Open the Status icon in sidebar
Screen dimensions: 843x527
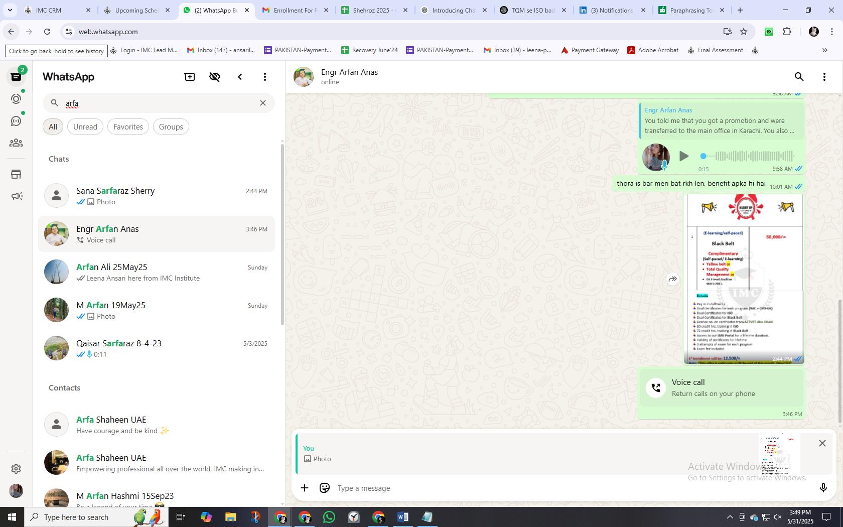[x=16, y=99]
